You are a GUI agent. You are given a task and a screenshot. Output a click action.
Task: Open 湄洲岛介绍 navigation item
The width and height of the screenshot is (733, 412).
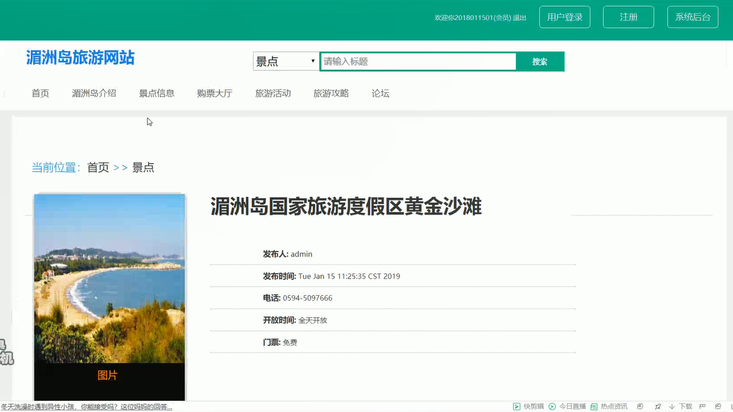pos(94,93)
